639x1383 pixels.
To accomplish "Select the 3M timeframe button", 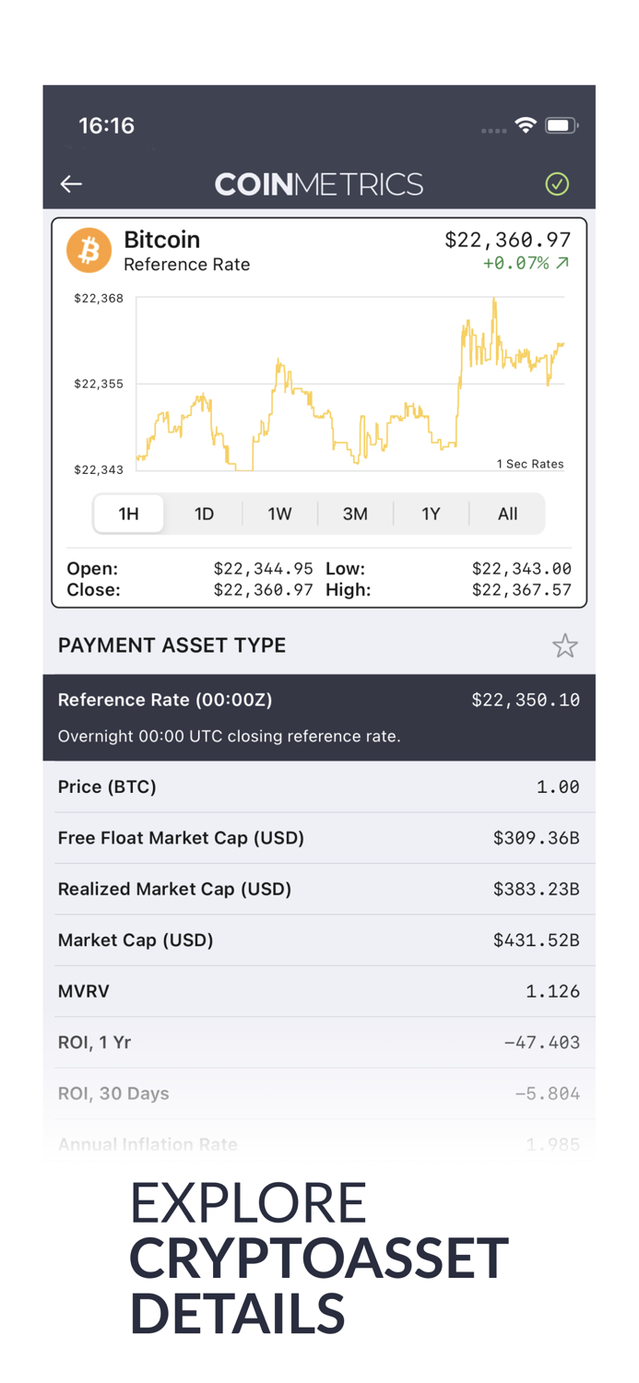I will (356, 514).
